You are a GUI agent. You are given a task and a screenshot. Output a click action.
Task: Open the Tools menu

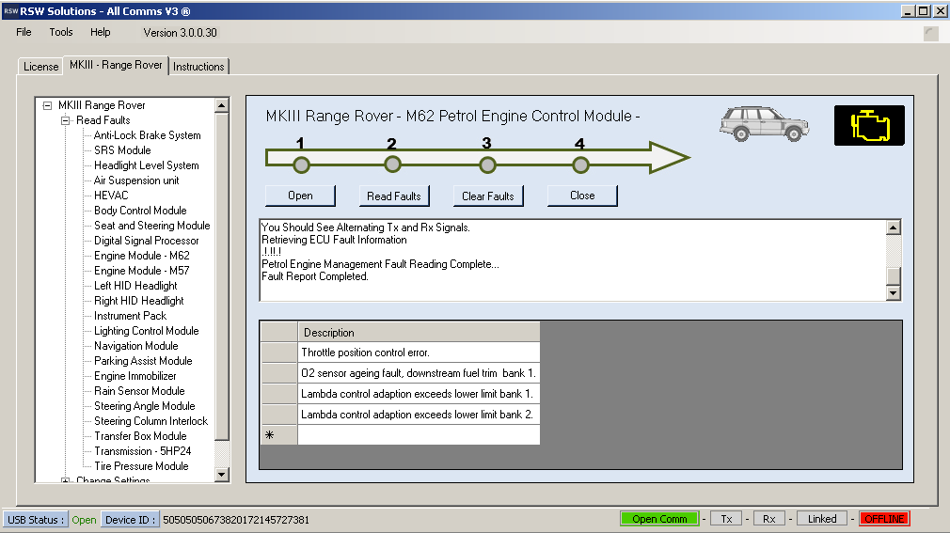[x=61, y=32]
